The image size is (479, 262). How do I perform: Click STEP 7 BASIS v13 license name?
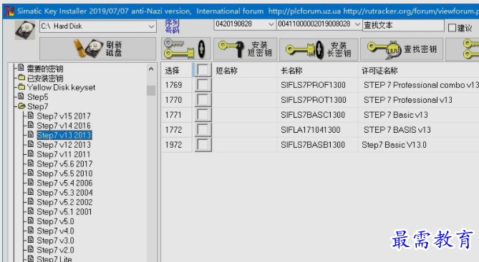coord(397,130)
